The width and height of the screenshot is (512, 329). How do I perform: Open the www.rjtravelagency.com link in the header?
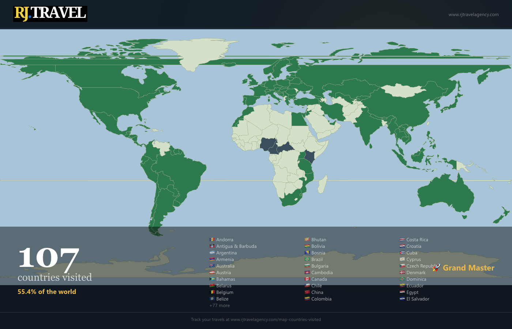tap(474, 15)
